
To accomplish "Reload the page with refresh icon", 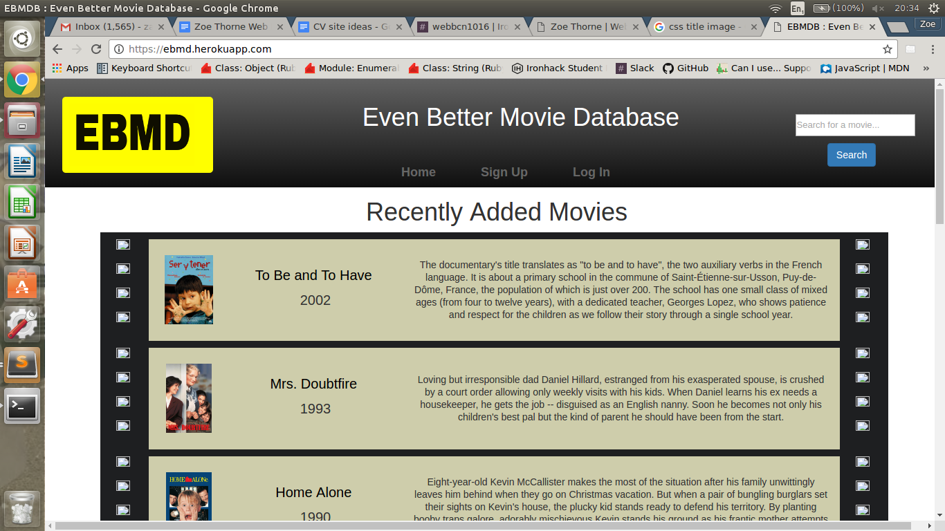I will pos(96,49).
